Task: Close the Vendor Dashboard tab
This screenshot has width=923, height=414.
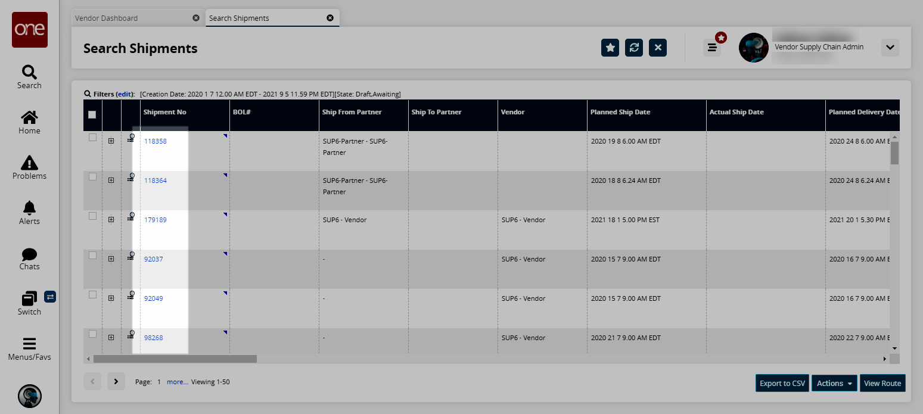Action: point(196,18)
